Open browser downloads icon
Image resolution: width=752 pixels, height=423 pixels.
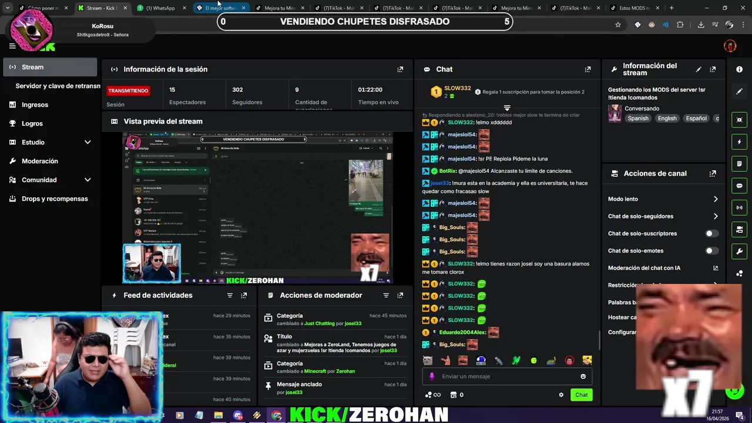pos(701,25)
